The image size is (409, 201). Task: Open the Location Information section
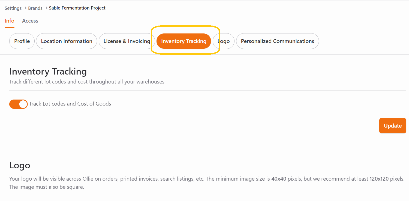(x=67, y=41)
